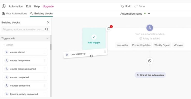Open the notes icon with red badge

coord(108,29)
